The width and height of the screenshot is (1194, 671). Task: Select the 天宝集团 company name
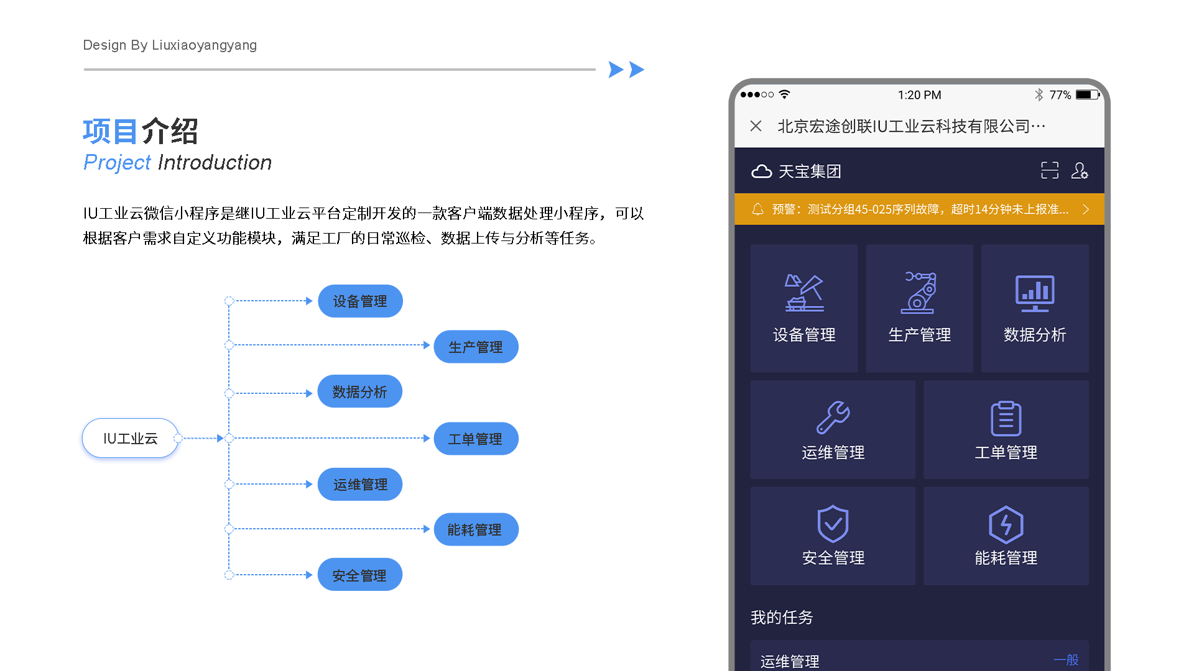[810, 171]
